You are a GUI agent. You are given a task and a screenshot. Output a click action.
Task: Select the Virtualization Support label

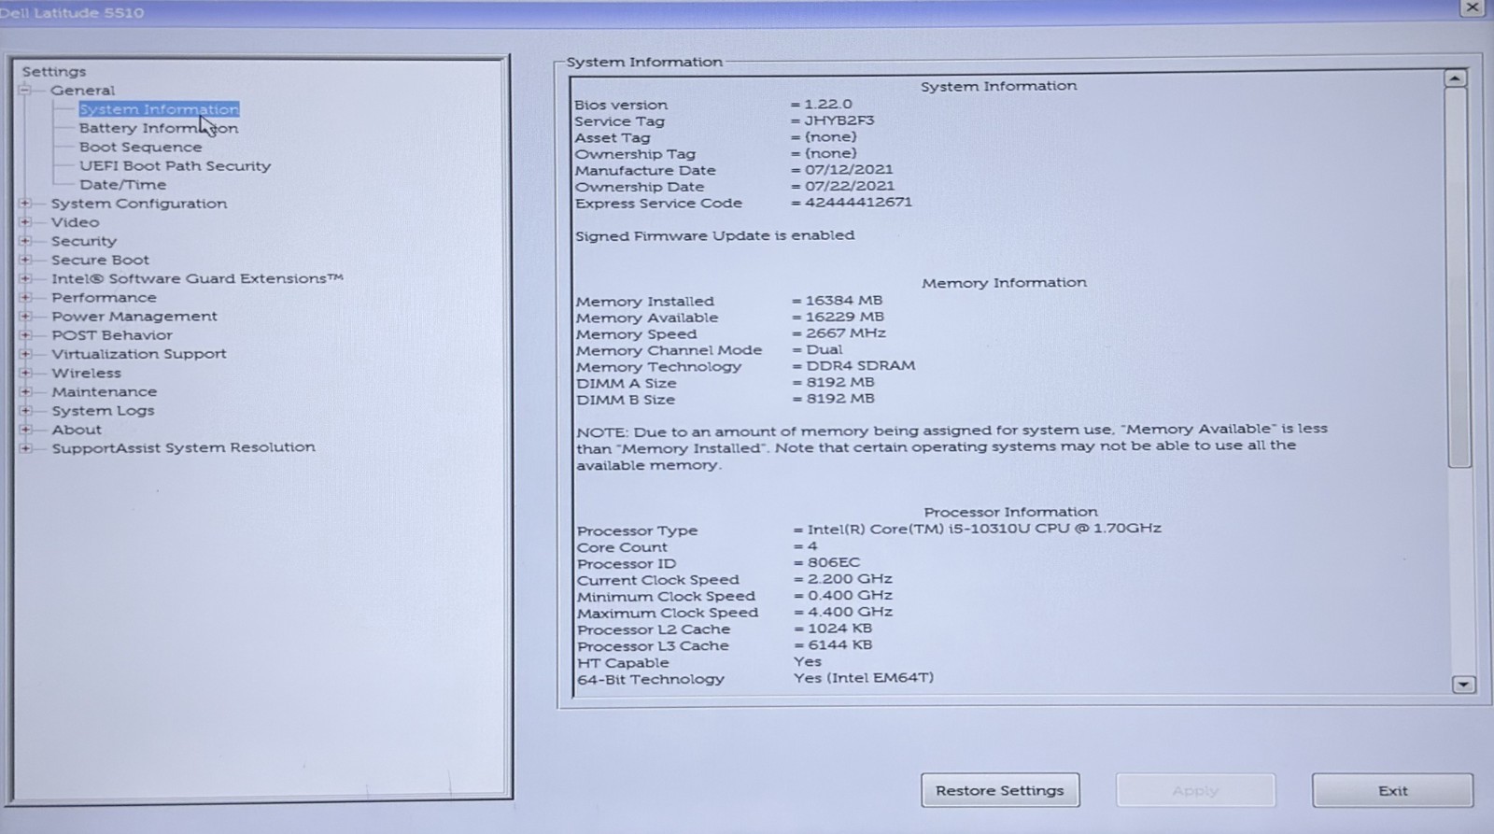139,354
